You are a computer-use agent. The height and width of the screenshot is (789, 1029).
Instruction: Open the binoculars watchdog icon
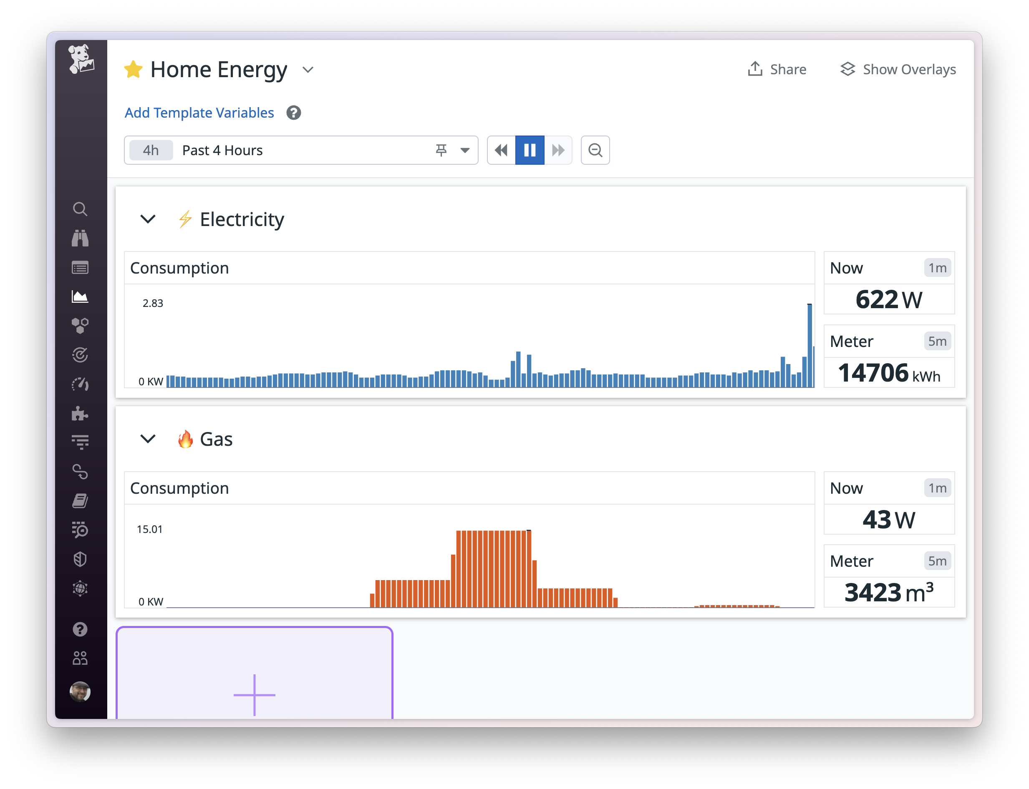coord(81,238)
